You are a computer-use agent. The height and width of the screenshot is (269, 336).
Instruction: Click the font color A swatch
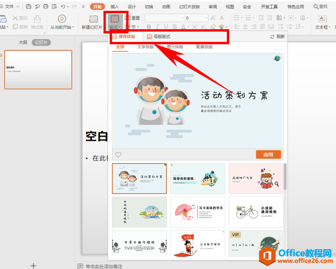(x=183, y=27)
